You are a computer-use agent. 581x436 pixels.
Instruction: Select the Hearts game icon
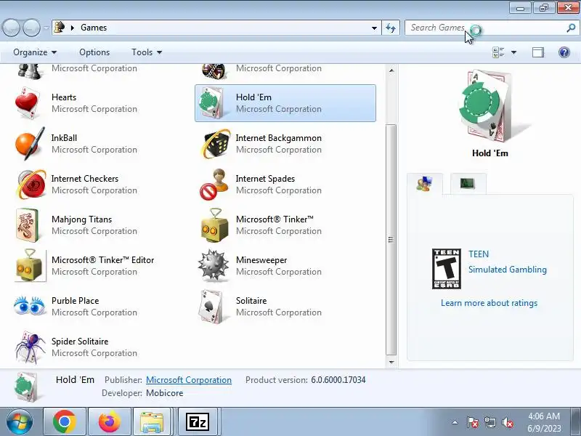pyautogui.click(x=27, y=103)
